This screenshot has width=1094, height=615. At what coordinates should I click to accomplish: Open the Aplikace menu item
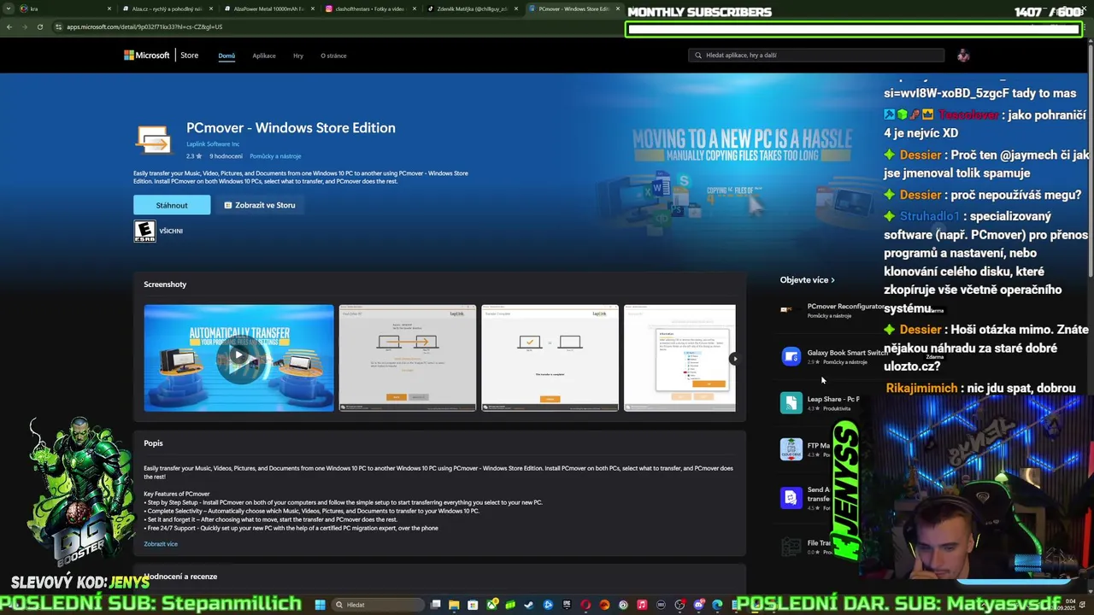(264, 56)
